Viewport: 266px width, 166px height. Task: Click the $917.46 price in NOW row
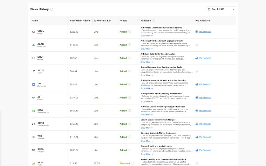click(x=74, y=111)
